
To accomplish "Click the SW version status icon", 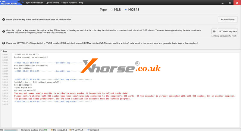I will pos(51,130).
